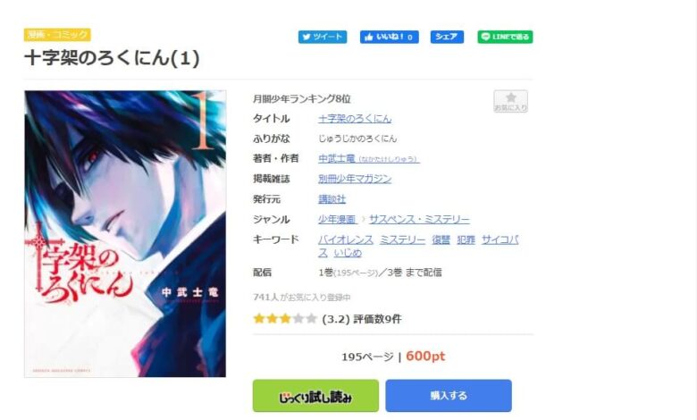Image resolution: width=697 pixels, height=420 pixels.
Task: Open the manga cover thumbnail image
Action: (x=125, y=234)
